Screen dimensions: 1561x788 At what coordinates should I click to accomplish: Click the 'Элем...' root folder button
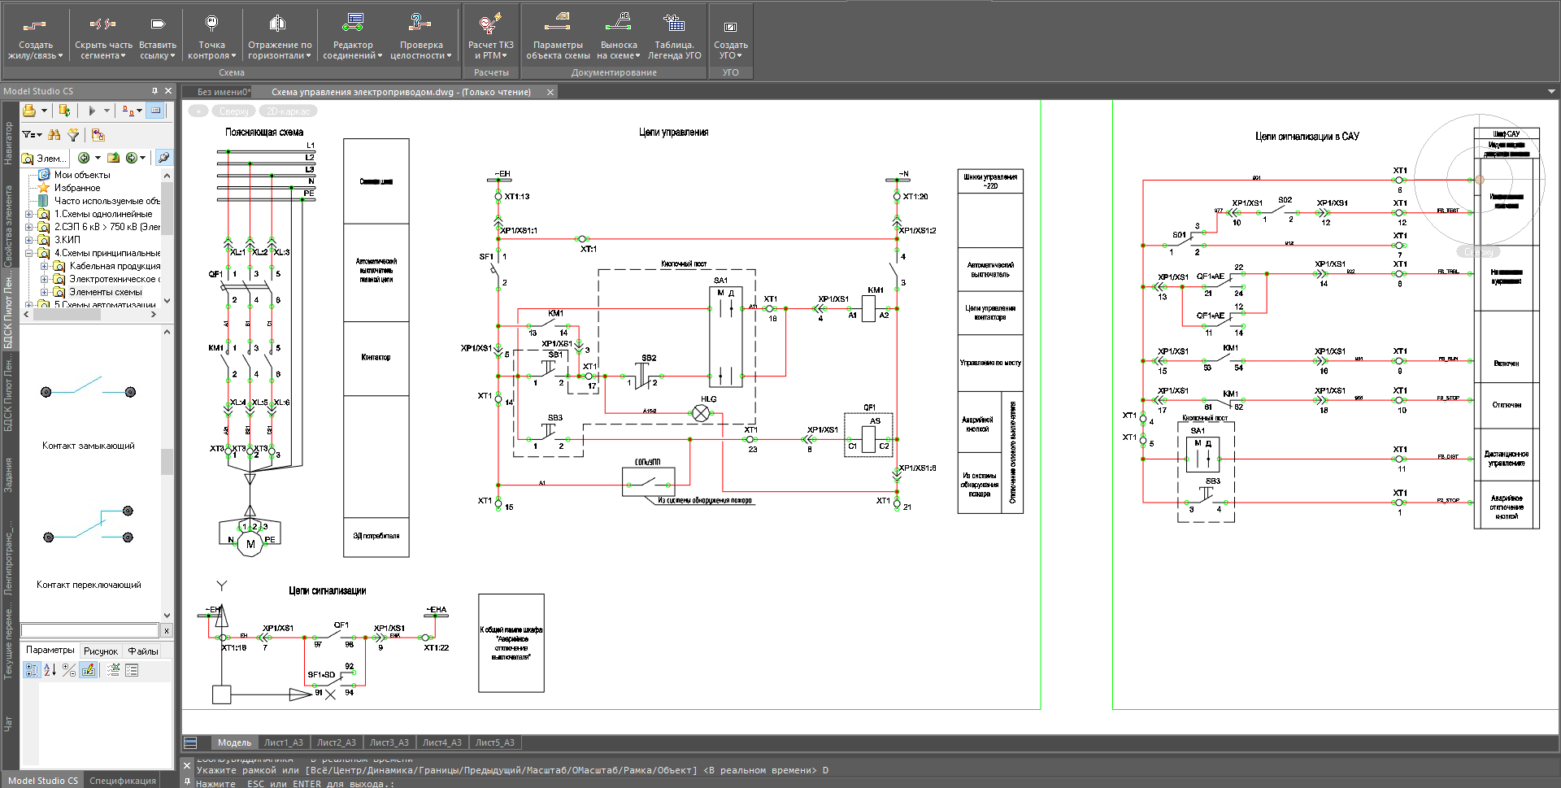point(44,158)
